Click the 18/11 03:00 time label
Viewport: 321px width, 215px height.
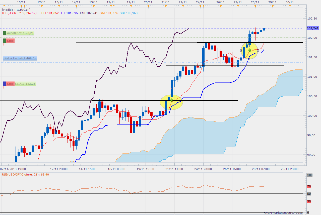coord(116,169)
